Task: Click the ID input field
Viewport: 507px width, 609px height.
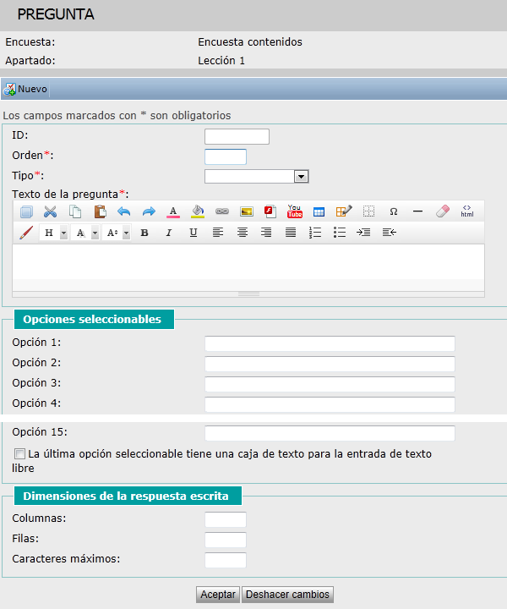Action: pyautogui.click(x=237, y=137)
